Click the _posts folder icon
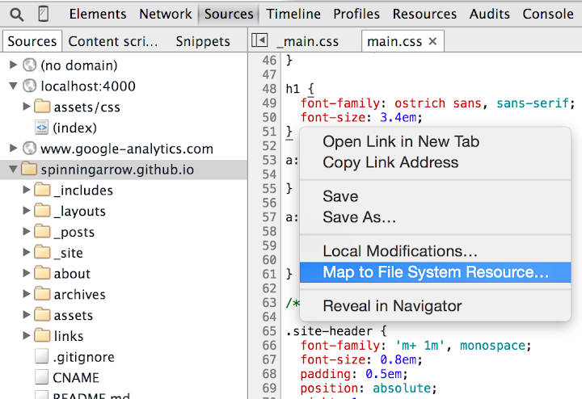Image resolution: width=582 pixels, height=399 pixels. point(42,231)
